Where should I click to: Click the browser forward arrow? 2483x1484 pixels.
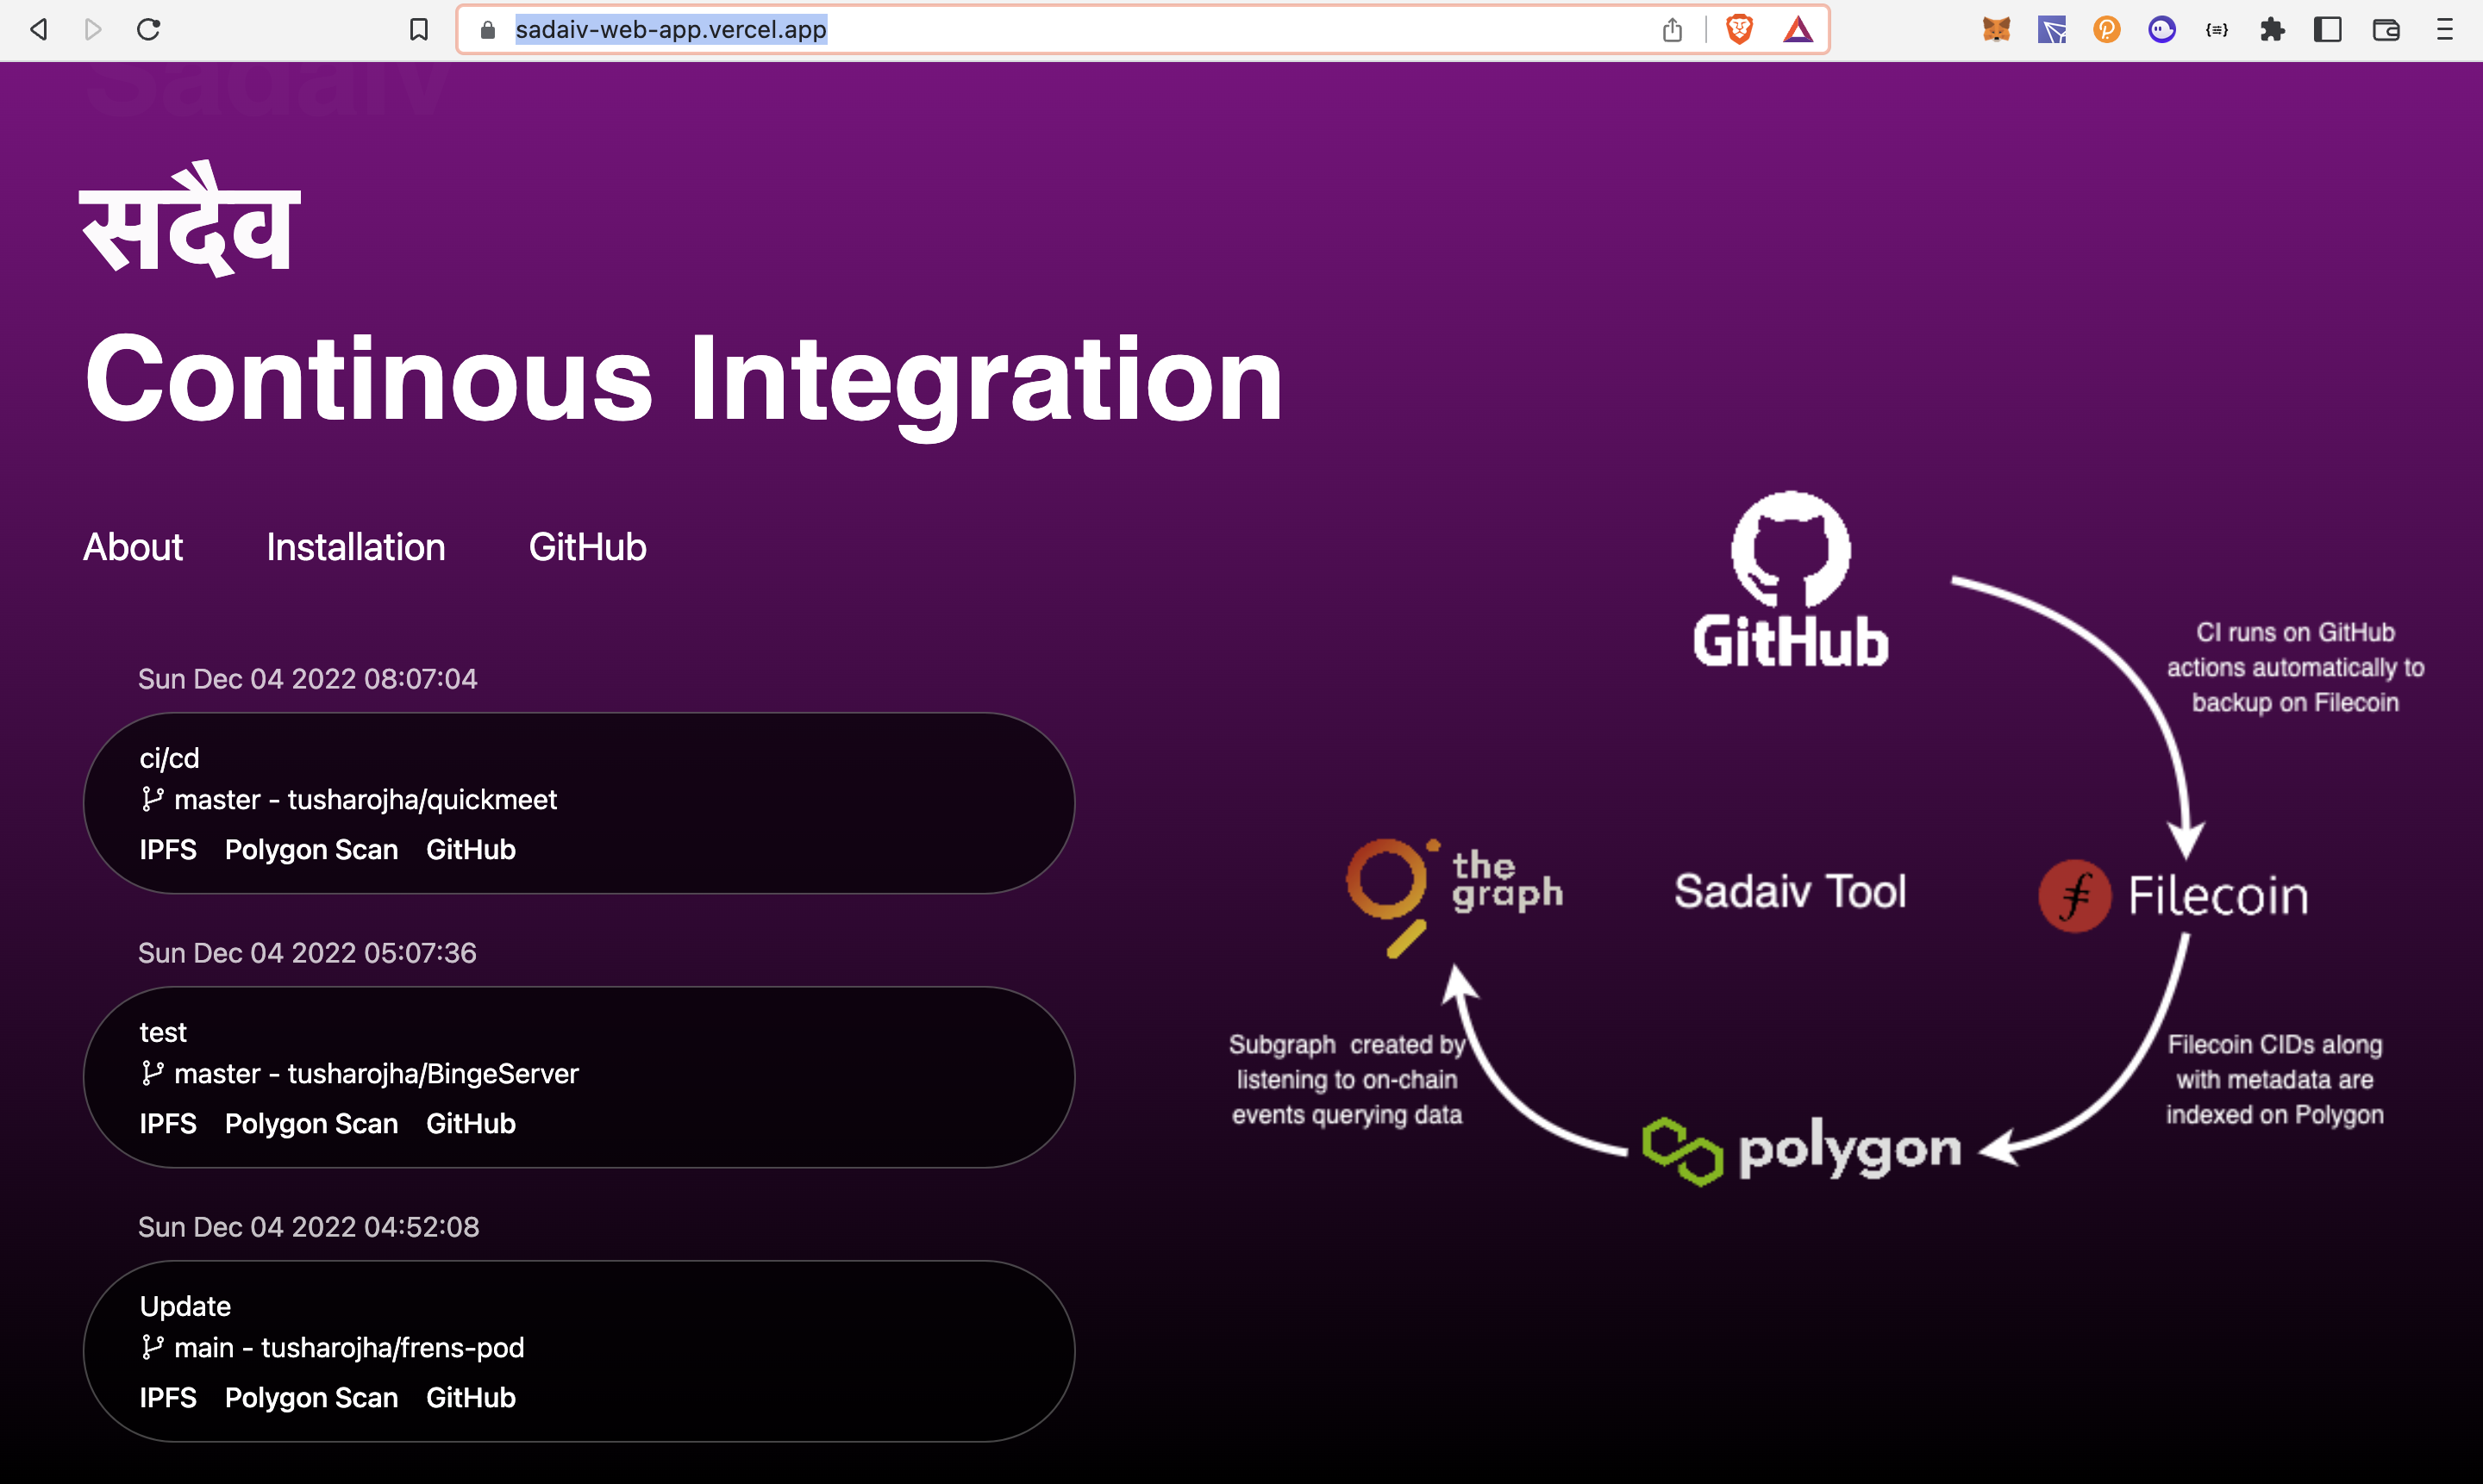(93, 30)
